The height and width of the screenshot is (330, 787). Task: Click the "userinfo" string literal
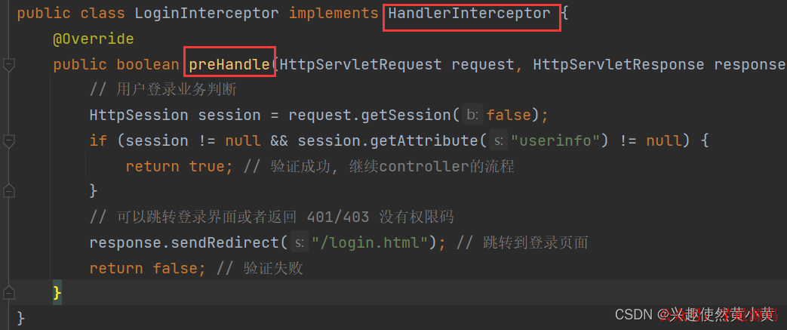tap(555, 141)
